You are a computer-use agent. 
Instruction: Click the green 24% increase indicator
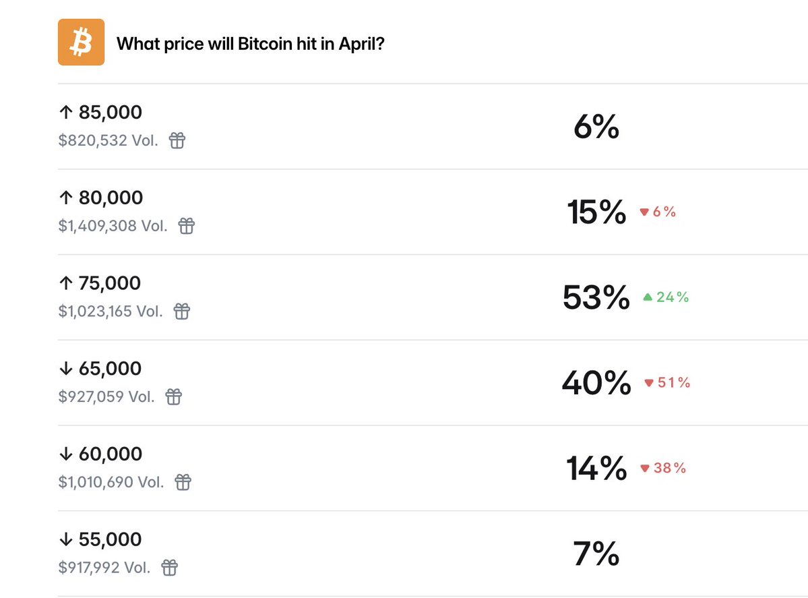[x=666, y=297]
